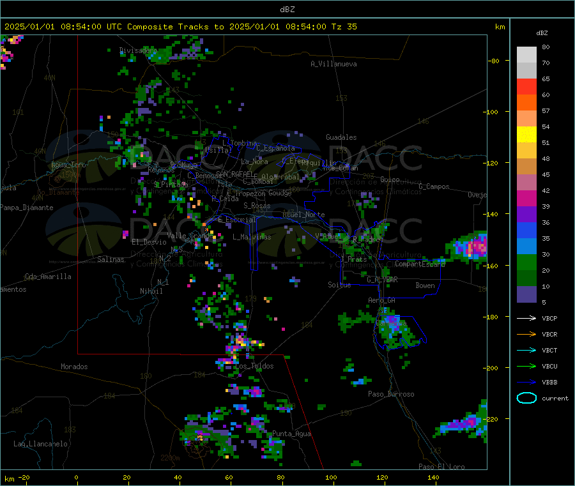Pick the blue 36 dBZ color swatch
The width and height of the screenshot is (575, 486).
click(x=526, y=230)
